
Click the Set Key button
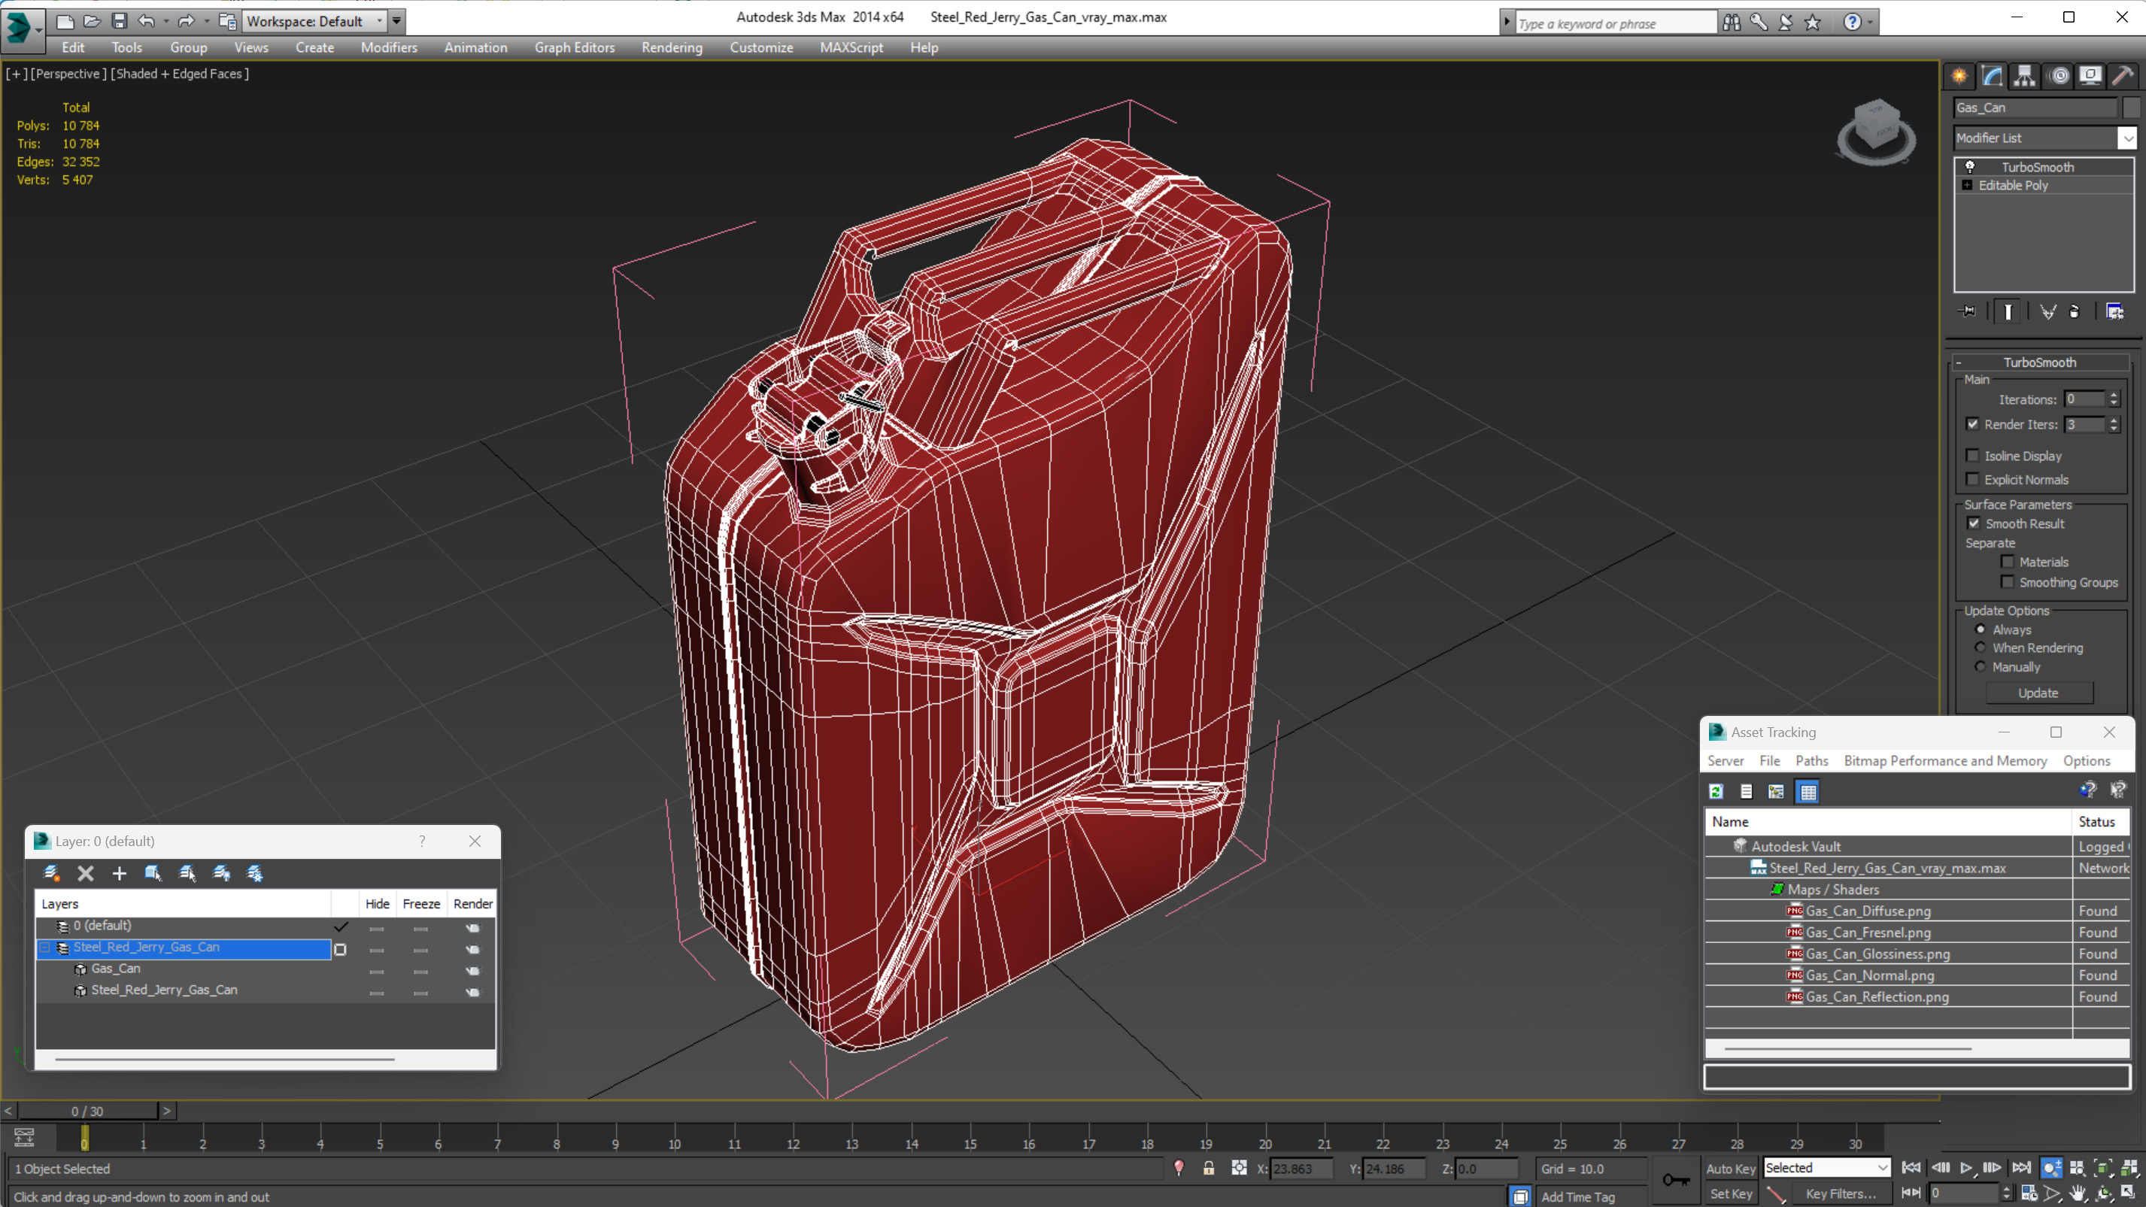1729,1193
